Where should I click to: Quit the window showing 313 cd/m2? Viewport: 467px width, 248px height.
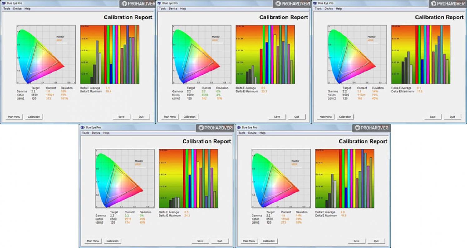click(x=141, y=117)
